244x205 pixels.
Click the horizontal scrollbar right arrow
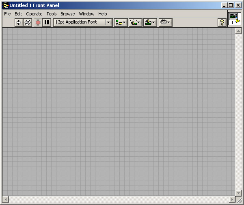pos(232,199)
